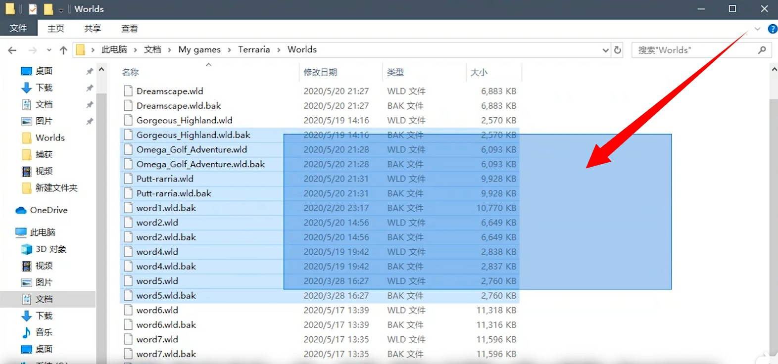This screenshot has width=778, height=364.
Task: Click the quick access properties checkmark icon
Action: pyautogui.click(x=33, y=9)
